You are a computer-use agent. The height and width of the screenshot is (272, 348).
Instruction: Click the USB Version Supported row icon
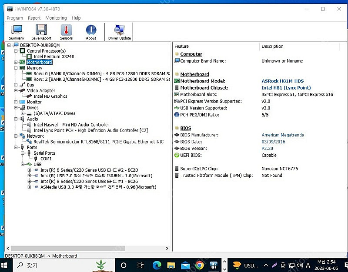(177, 108)
